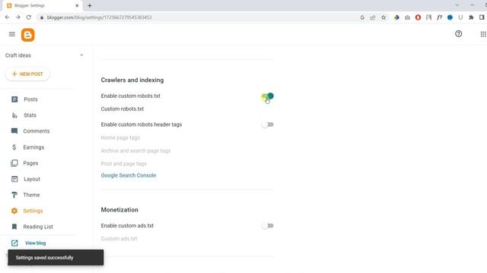
Task: Click the Settings gear icon
Action: [14, 211]
